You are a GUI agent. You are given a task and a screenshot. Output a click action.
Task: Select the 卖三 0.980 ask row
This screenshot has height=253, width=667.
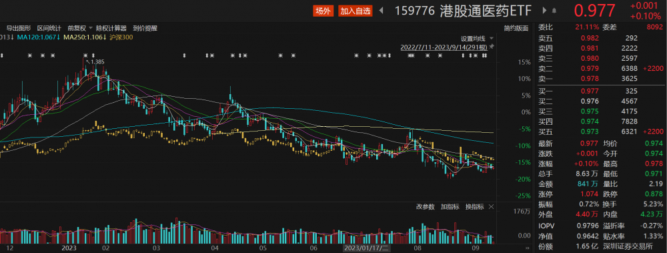tap(601, 58)
